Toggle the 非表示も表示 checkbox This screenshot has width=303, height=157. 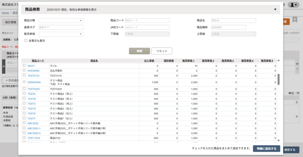point(26,41)
